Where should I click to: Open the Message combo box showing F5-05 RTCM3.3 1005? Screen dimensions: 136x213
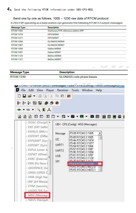85,133
